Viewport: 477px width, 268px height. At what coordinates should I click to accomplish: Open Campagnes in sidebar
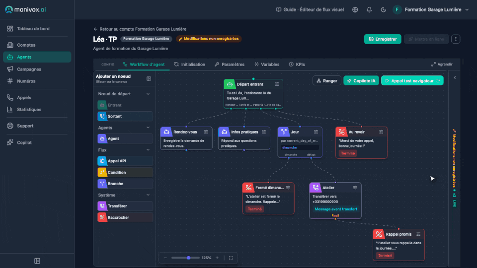(37, 69)
